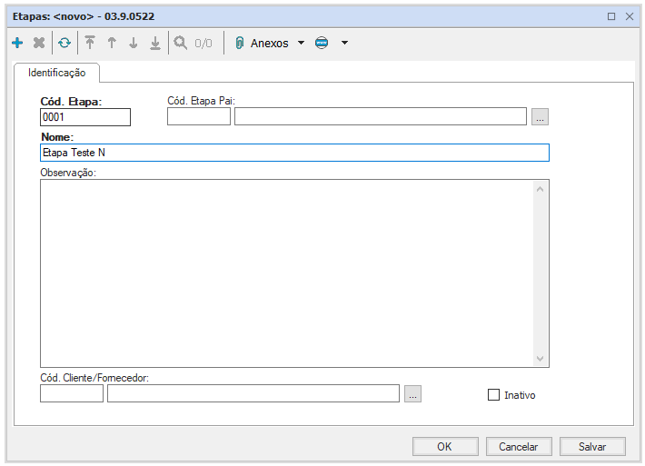Select the Identificação tab
This screenshot has height=466, width=645.
[56, 73]
